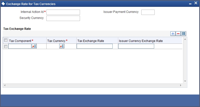Focus the Internal Action Id field
This screenshot has width=200, height=107.
pyautogui.click(x=63, y=12)
